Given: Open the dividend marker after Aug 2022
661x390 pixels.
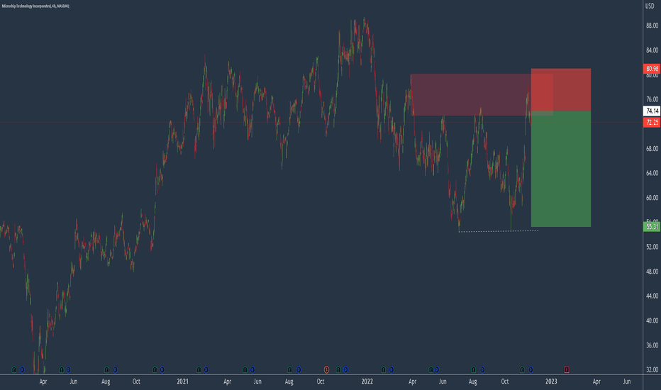Looking at the screenshot, I should pos(483,369).
